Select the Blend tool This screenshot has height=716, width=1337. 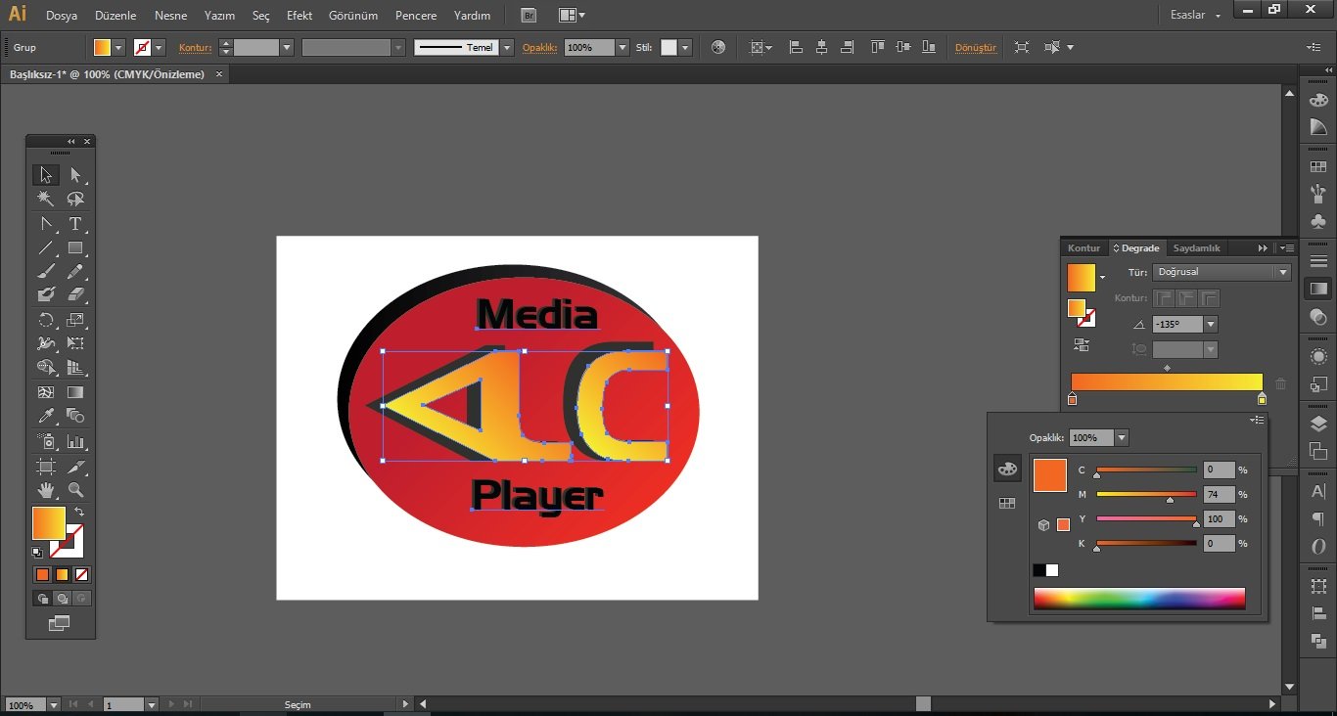click(75, 416)
